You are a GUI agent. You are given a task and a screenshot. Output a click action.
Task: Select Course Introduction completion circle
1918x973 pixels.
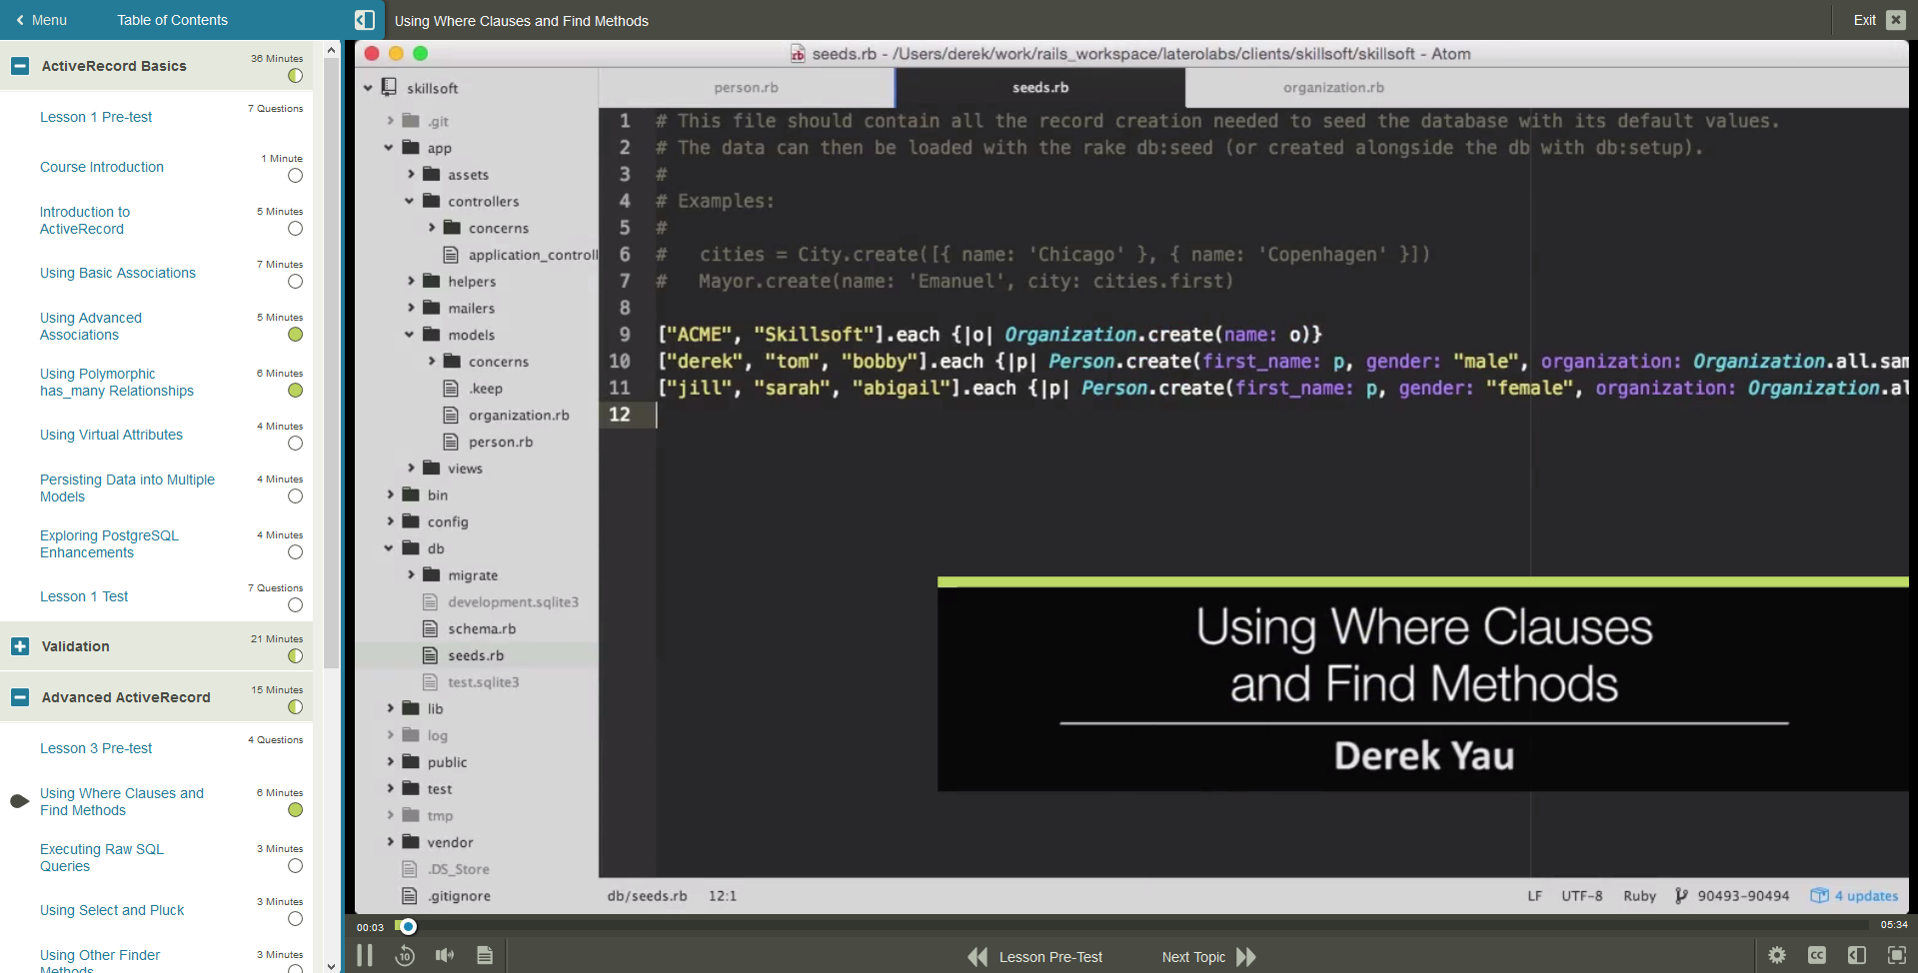point(295,176)
